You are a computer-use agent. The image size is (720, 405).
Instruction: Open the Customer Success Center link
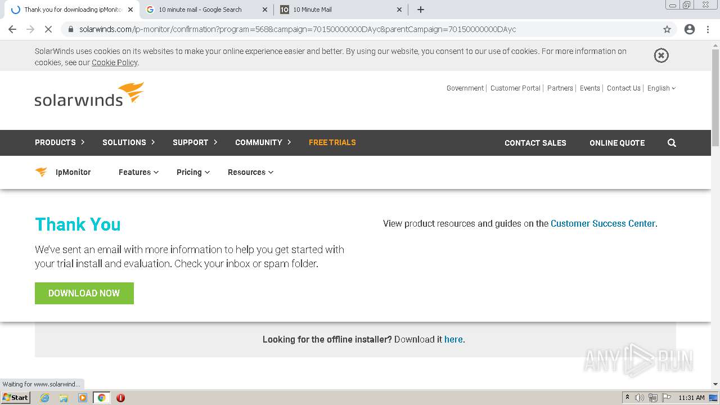pos(603,223)
